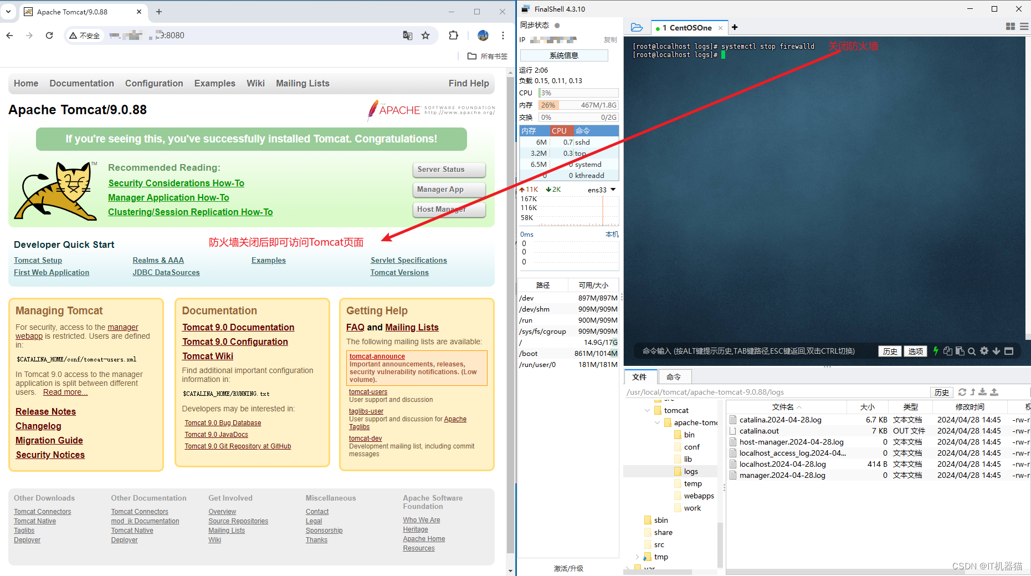Viewport: 1031px width, 576px height.
Task: Select the catalina.out file
Action: click(759, 431)
